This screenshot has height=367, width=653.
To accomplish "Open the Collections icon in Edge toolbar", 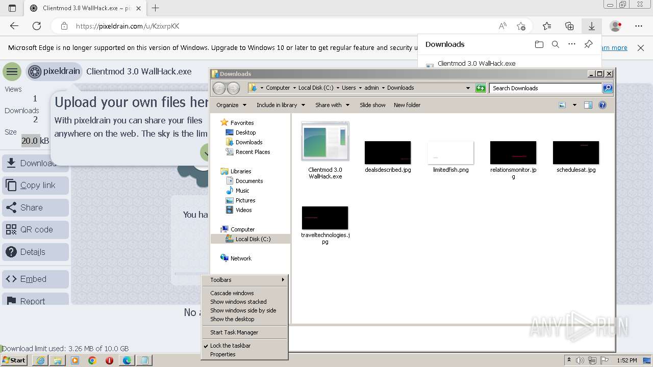I will [569, 26].
